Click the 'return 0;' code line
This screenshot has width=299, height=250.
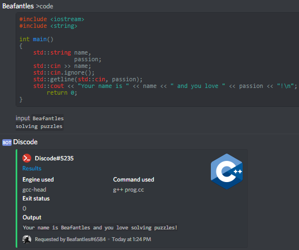click(x=62, y=93)
